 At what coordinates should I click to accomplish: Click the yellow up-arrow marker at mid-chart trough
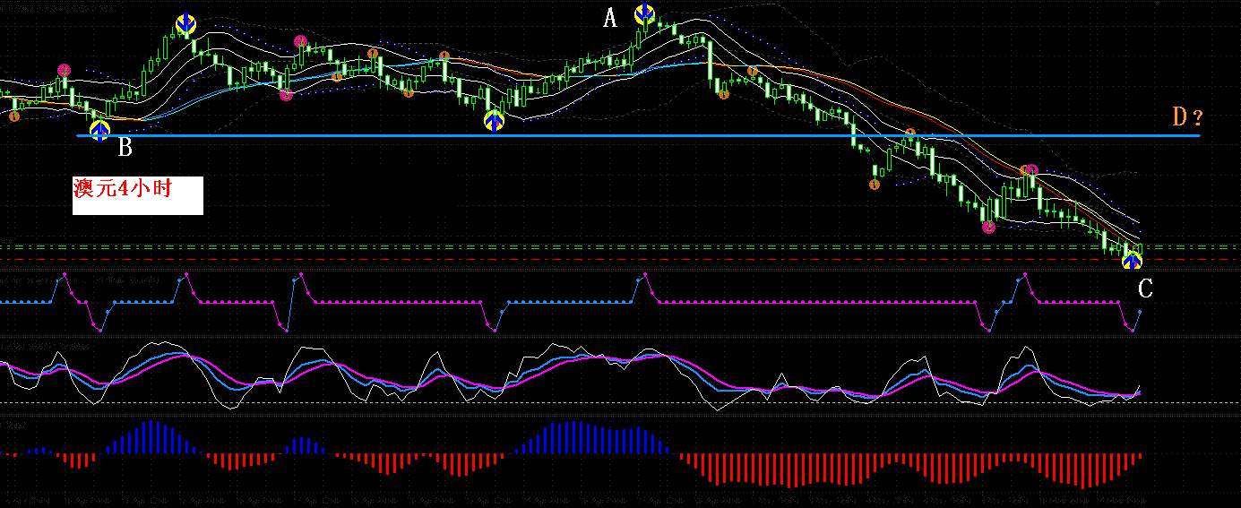click(x=494, y=120)
